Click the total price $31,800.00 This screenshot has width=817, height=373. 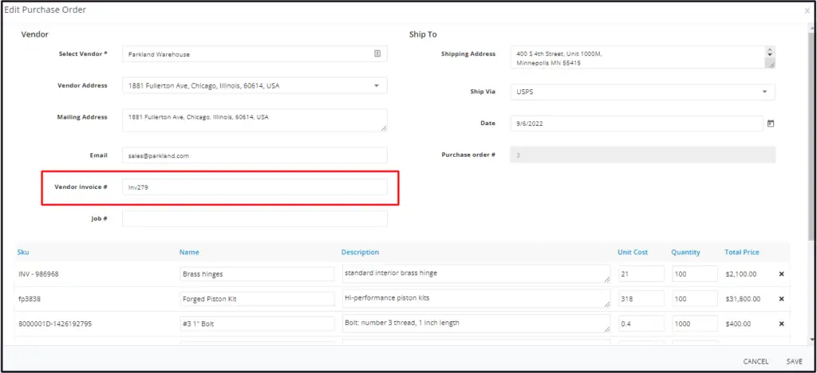[x=743, y=299]
